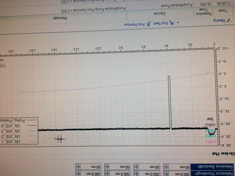Click the Find Previous binoculars icon
Viewport: 235px width, 176px height.
[149, 24]
